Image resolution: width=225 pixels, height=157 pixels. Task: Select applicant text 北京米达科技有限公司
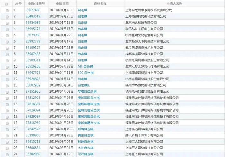141,23
